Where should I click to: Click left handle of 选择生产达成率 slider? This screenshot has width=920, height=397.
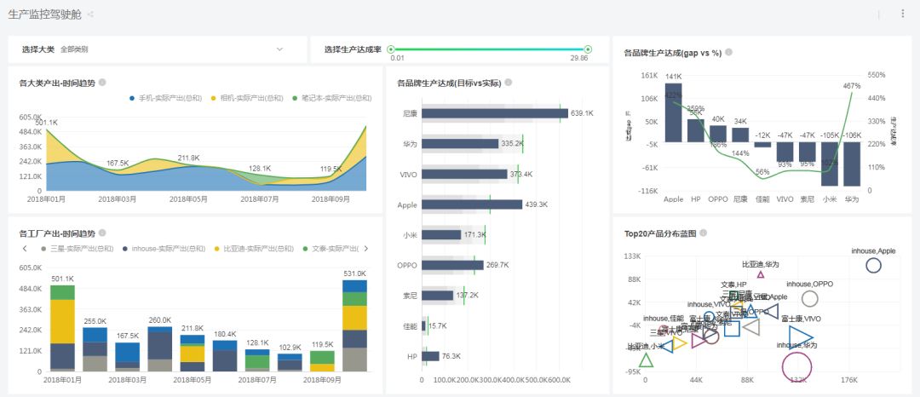coord(391,49)
